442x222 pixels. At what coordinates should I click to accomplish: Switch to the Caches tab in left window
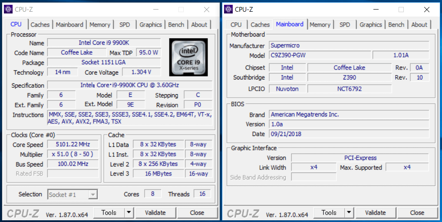40,25
